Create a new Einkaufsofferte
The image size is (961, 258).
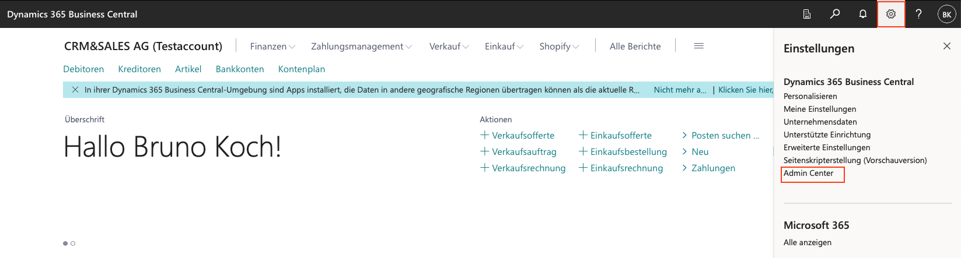coord(621,135)
